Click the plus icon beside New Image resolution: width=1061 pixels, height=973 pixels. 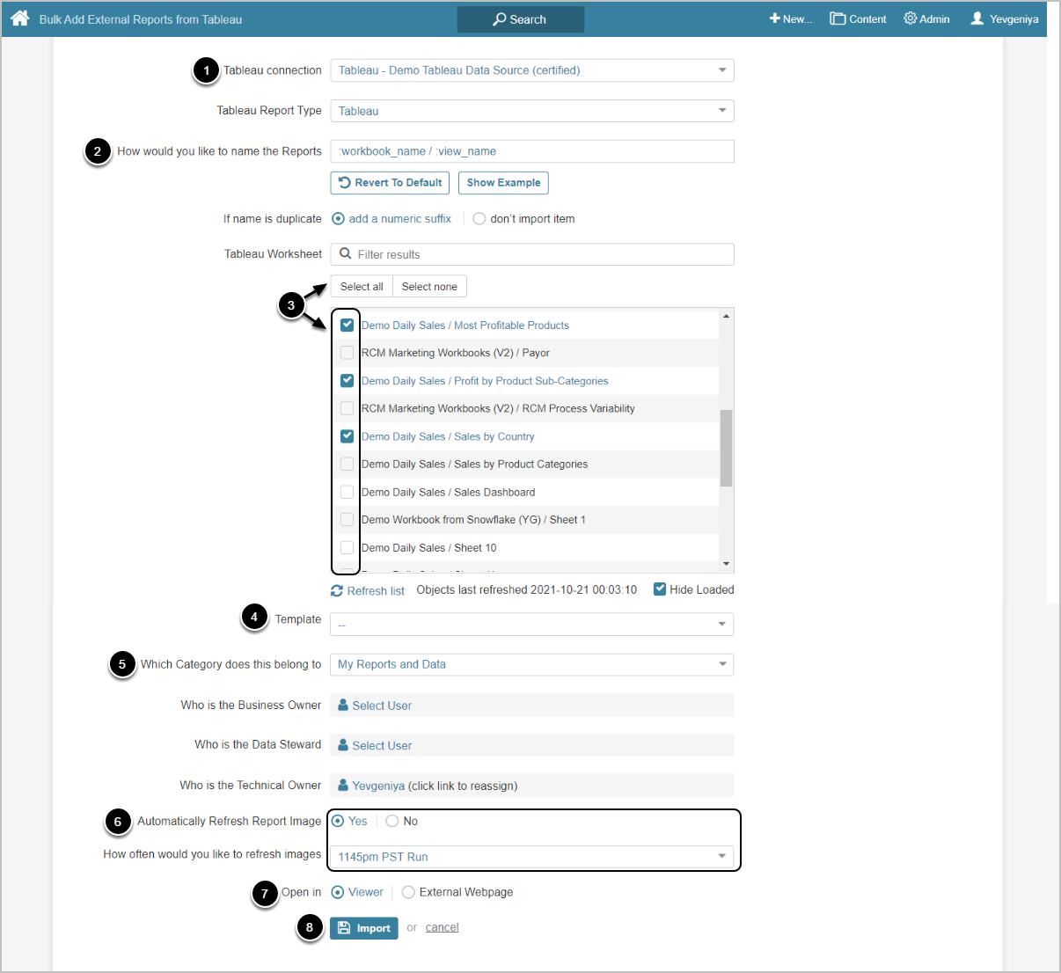pyautogui.click(x=774, y=18)
